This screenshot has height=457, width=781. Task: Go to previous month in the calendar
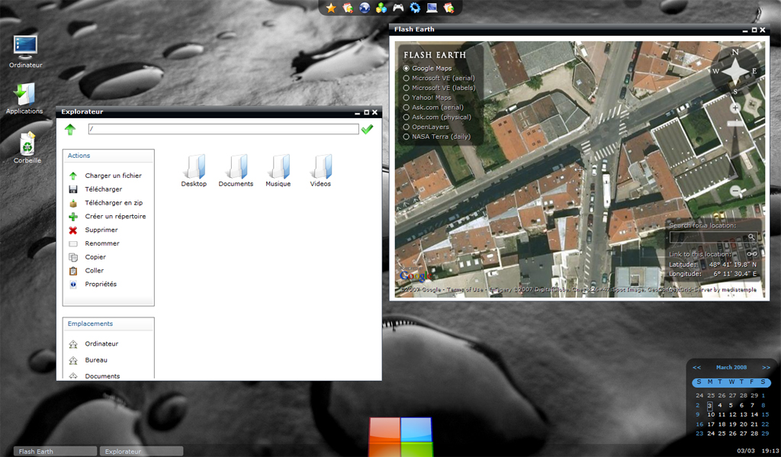coord(697,367)
